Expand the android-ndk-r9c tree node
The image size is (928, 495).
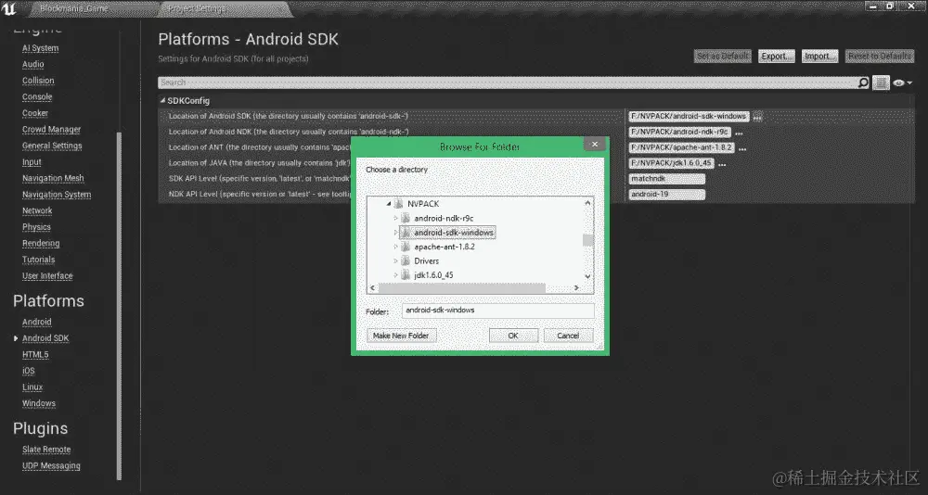point(396,218)
